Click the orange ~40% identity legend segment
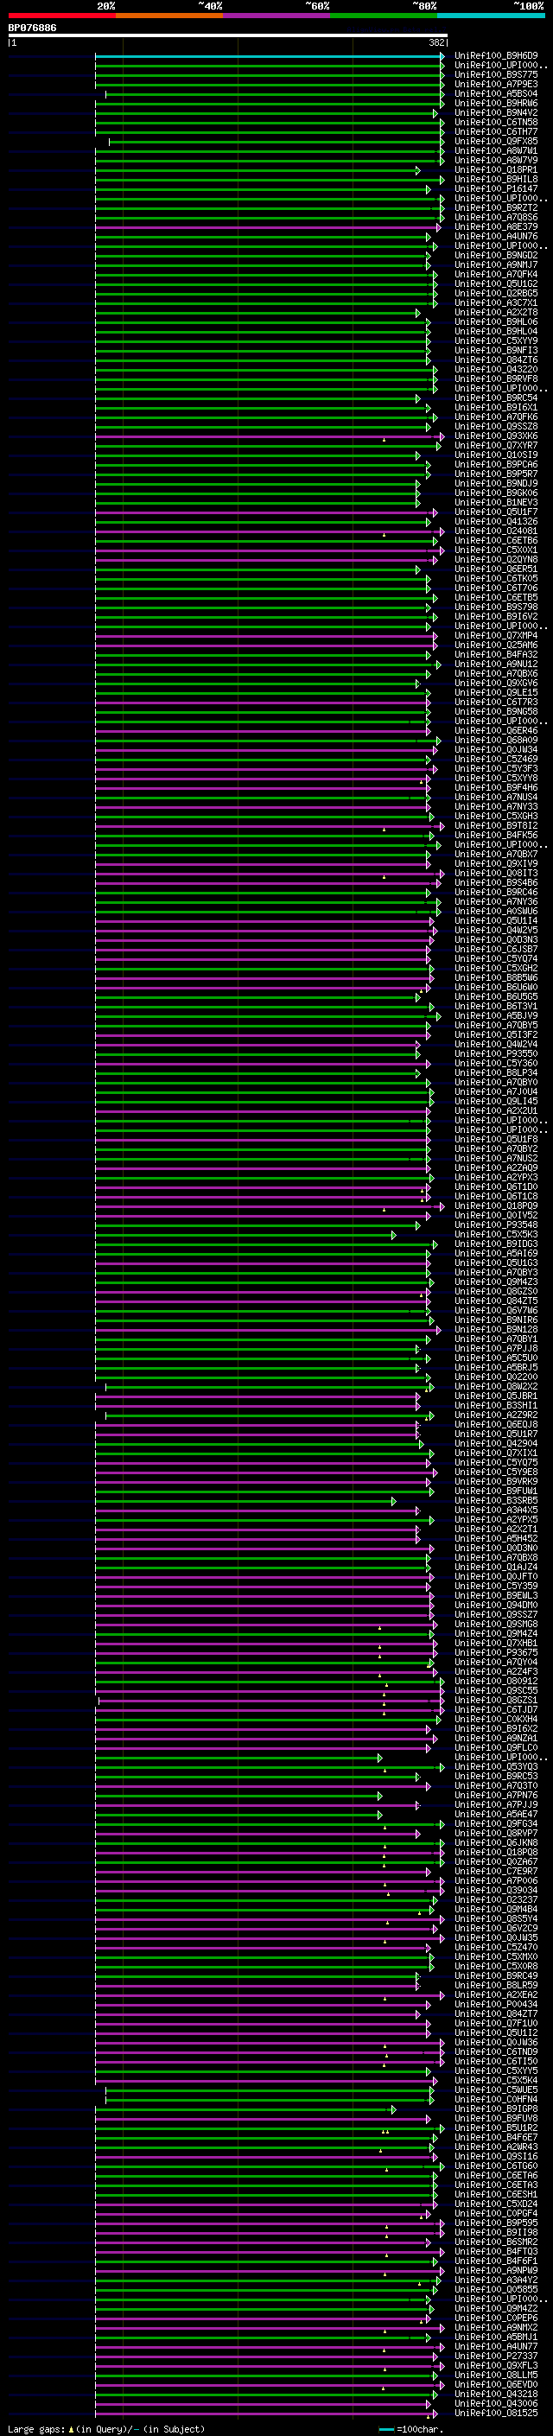The height and width of the screenshot is (2436, 553). 169,16
